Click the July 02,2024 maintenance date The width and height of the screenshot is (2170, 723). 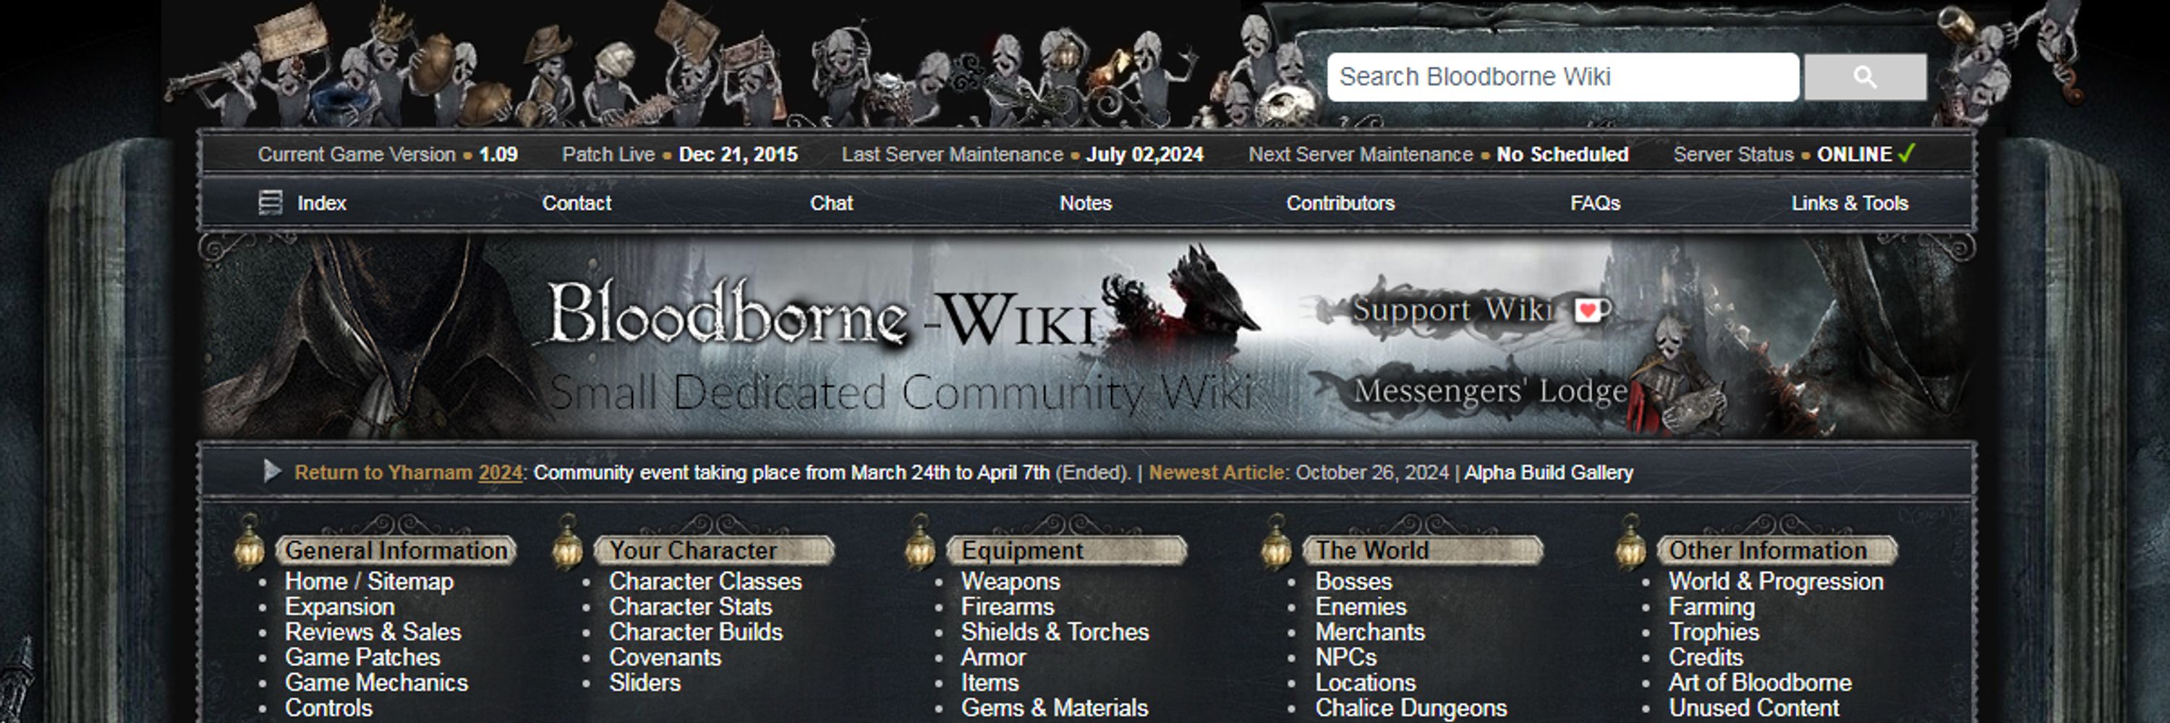click(1144, 154)
